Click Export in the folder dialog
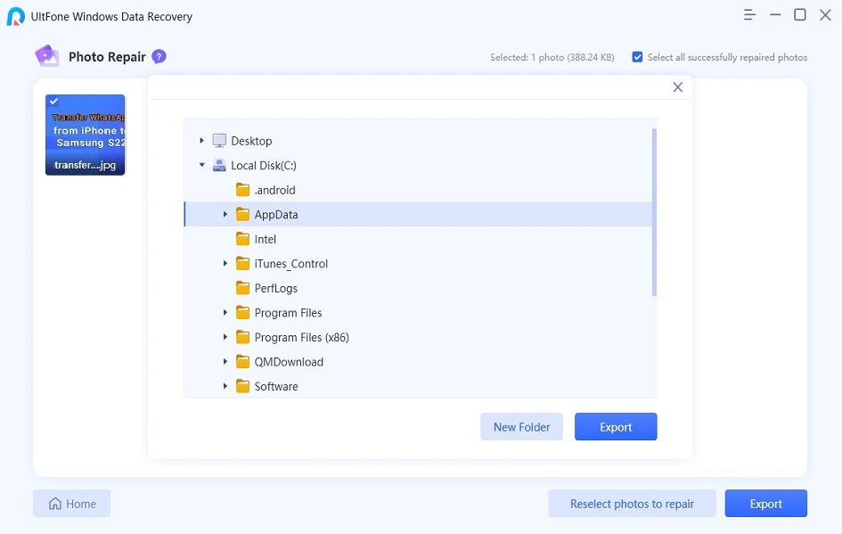This screenshot has height=534, width=842. click(x=616, y=426)
